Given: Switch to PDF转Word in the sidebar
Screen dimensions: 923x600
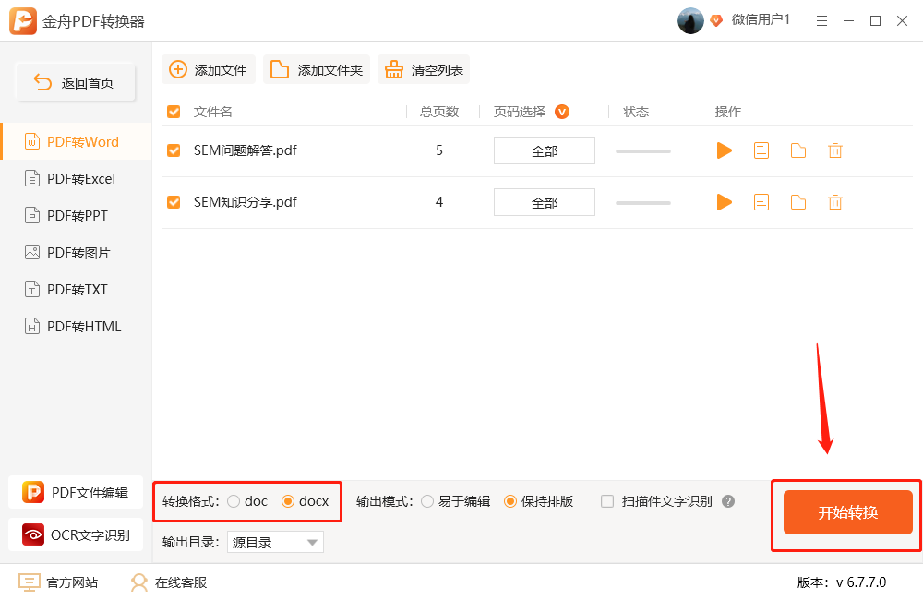Looking at the screenshot, I should point(76,142).
